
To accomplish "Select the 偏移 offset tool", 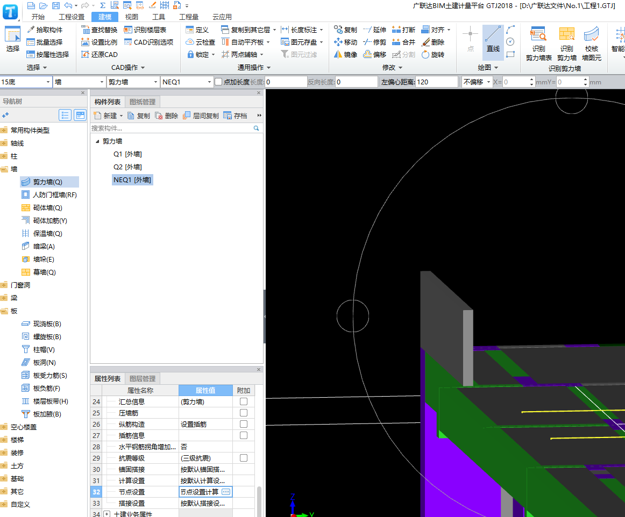I will [x=375, y=55].
